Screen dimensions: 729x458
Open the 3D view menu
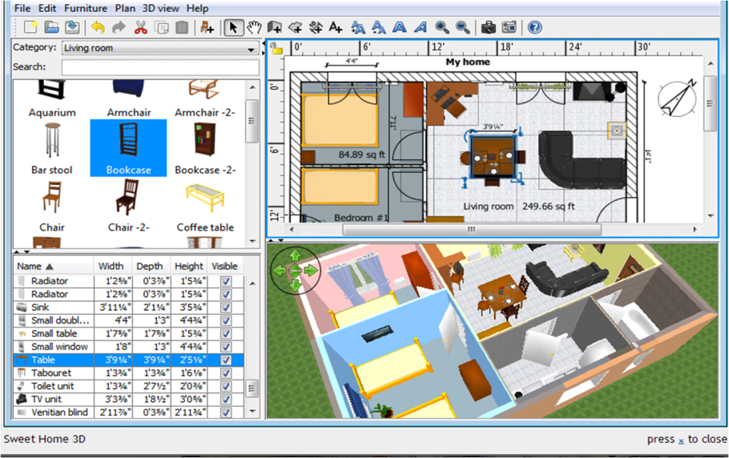point(160,8)
